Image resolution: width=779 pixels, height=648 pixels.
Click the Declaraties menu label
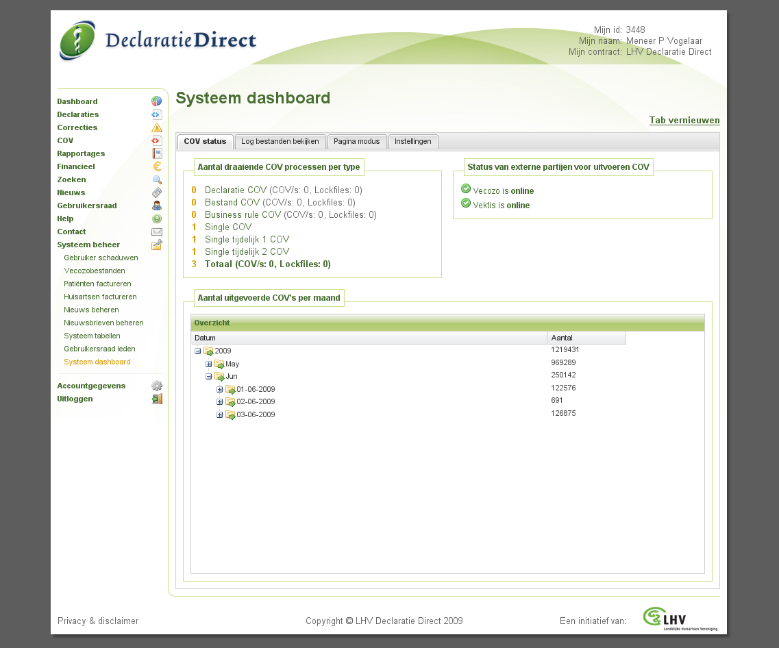78,114
